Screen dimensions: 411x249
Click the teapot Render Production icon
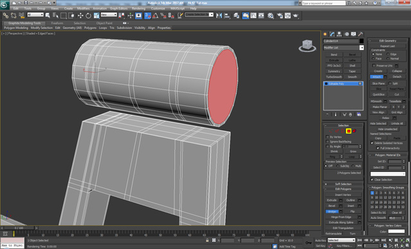tap(296, 15)
